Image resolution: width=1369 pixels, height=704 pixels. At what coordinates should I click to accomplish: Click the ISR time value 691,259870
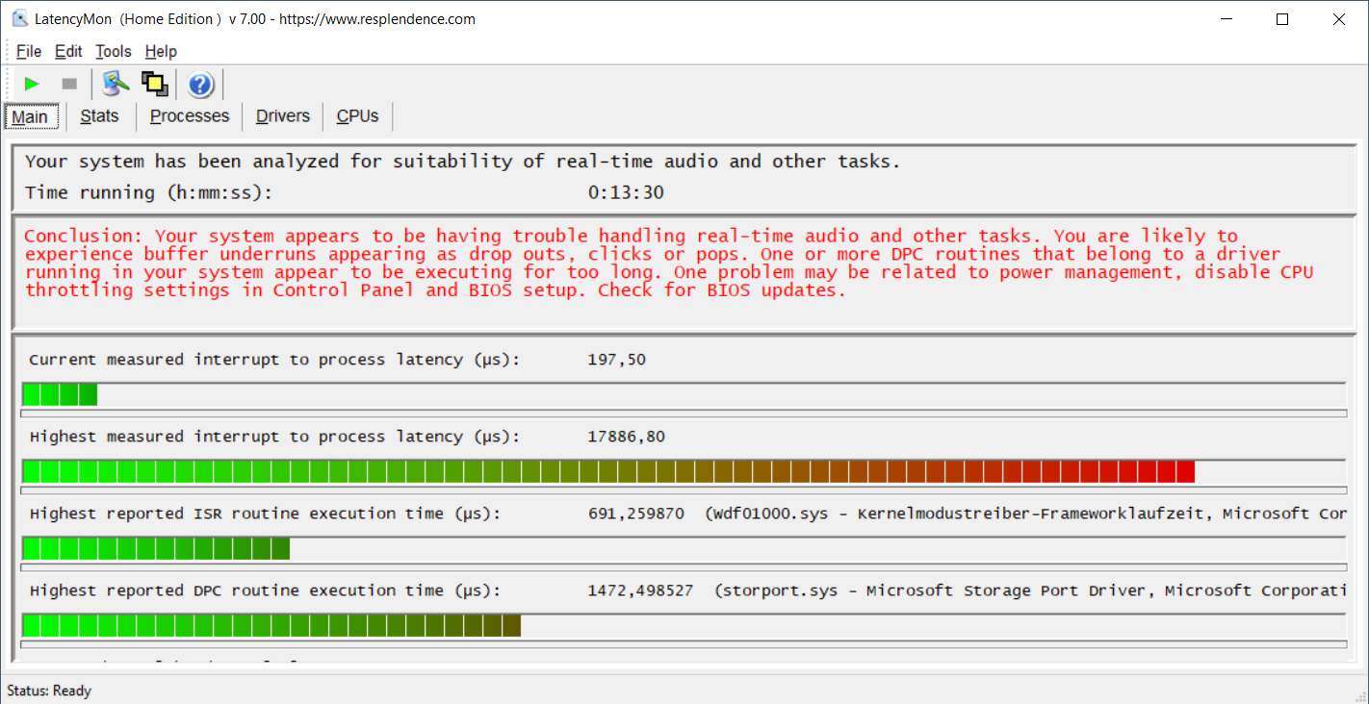(636, 514)
